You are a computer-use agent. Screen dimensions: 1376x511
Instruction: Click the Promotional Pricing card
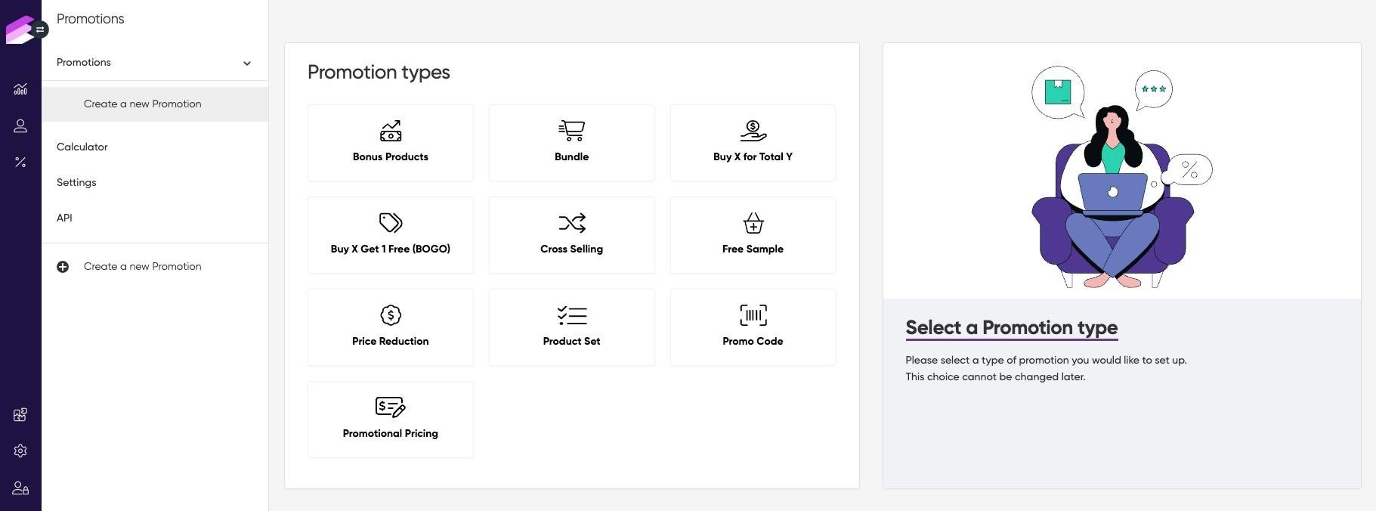(x=391, y=420)
